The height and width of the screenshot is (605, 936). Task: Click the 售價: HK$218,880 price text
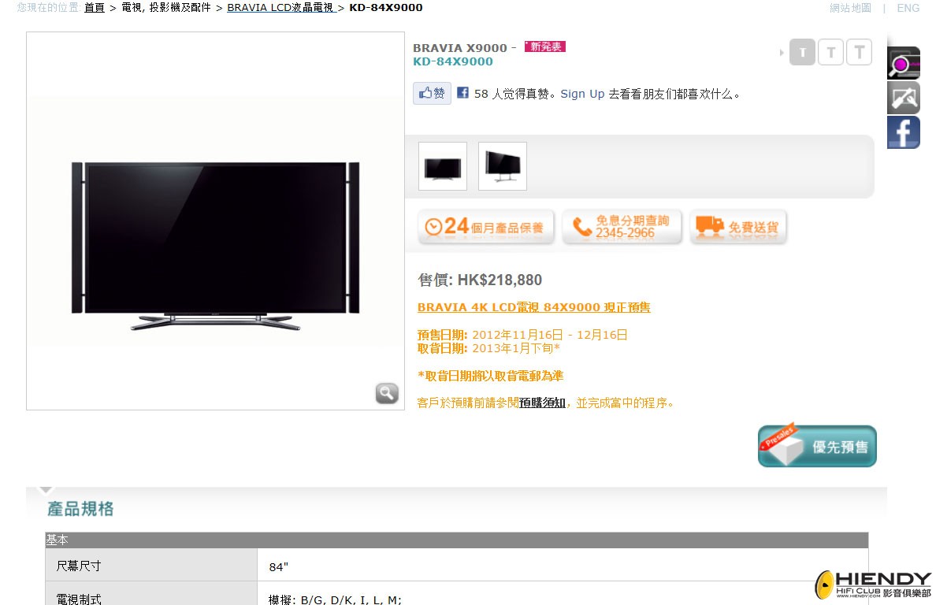pos(480,280)
